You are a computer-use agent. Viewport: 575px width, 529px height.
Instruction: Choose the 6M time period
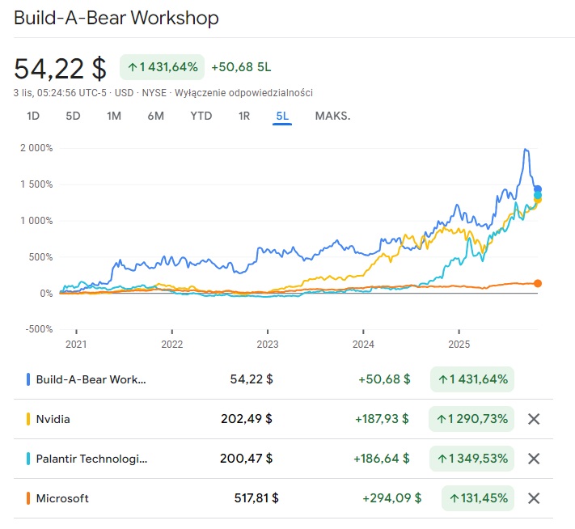pyautogui.click(x=156, y=116)
